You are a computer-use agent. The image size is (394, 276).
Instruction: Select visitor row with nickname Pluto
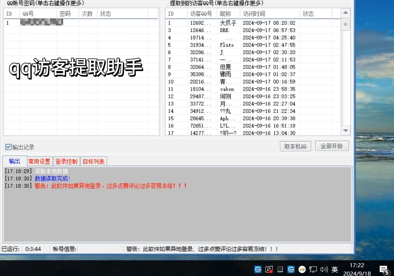pyautogui.click(x=253, y=45)
